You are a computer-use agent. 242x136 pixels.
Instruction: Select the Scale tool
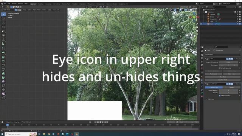3,31
